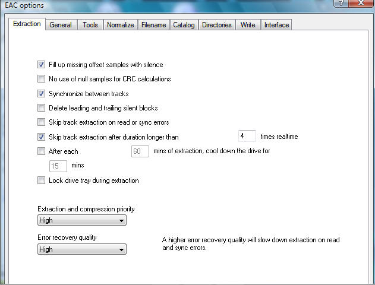375x285 pixels.
Task: Open the Write tab
Action: point(248,24)
